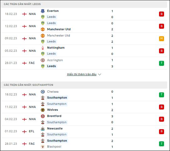
Task: Click the Manchester Utd crest in 12.02.23 match
Action: point(43,29)
